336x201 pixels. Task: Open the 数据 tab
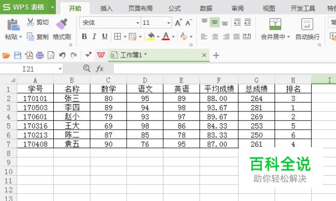pos(206,8)
